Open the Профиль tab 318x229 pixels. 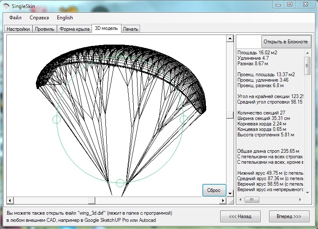44,29
